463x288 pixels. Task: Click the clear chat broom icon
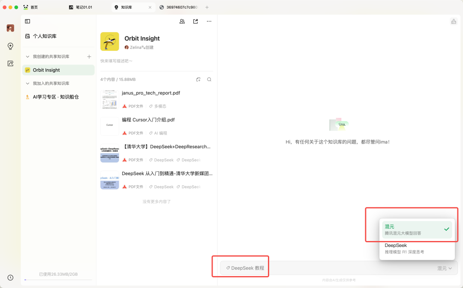click(454, 21)
